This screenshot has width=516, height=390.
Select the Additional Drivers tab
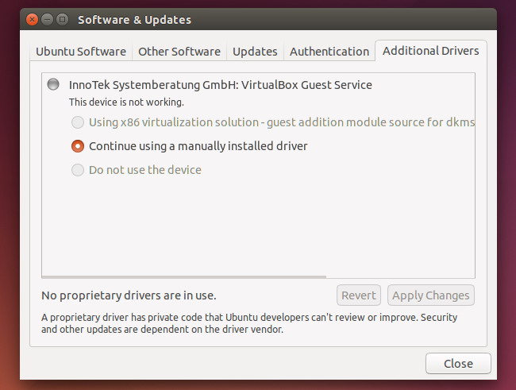click(430, 51)
